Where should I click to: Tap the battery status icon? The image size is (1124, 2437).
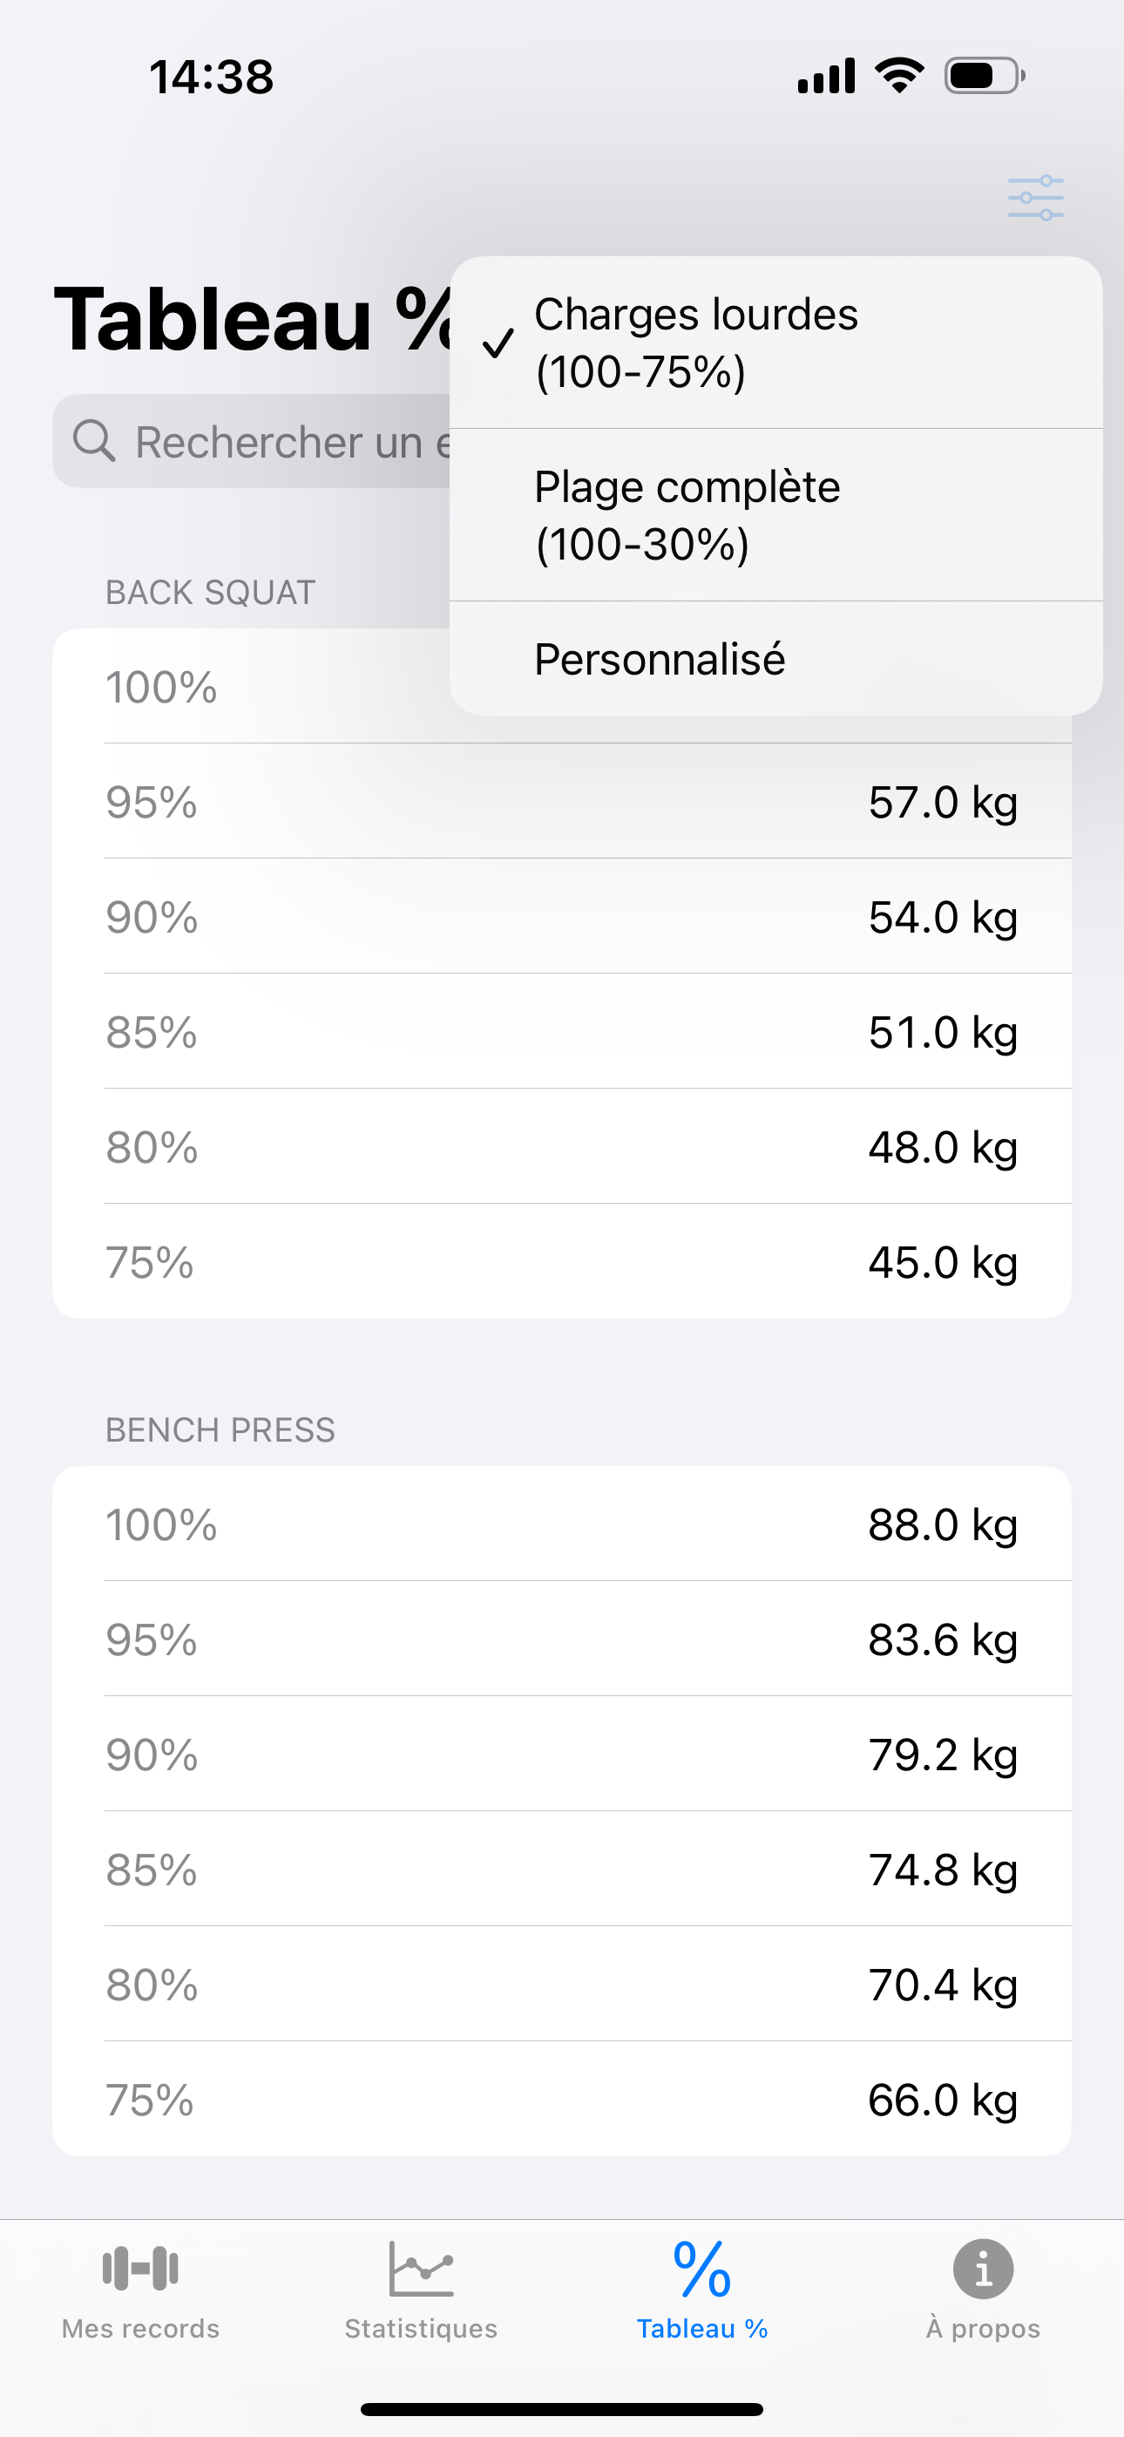[984, 76]
